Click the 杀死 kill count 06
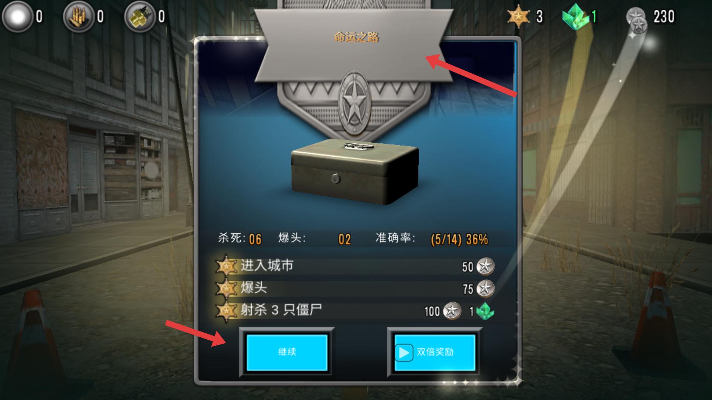Viewport: 712px width, 400px height. pyautogui.click(x=255, y=240)
